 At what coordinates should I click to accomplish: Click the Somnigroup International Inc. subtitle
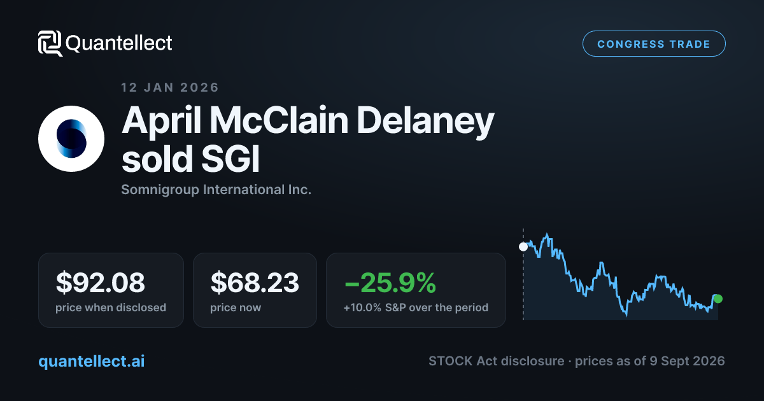tap(216, 190)
